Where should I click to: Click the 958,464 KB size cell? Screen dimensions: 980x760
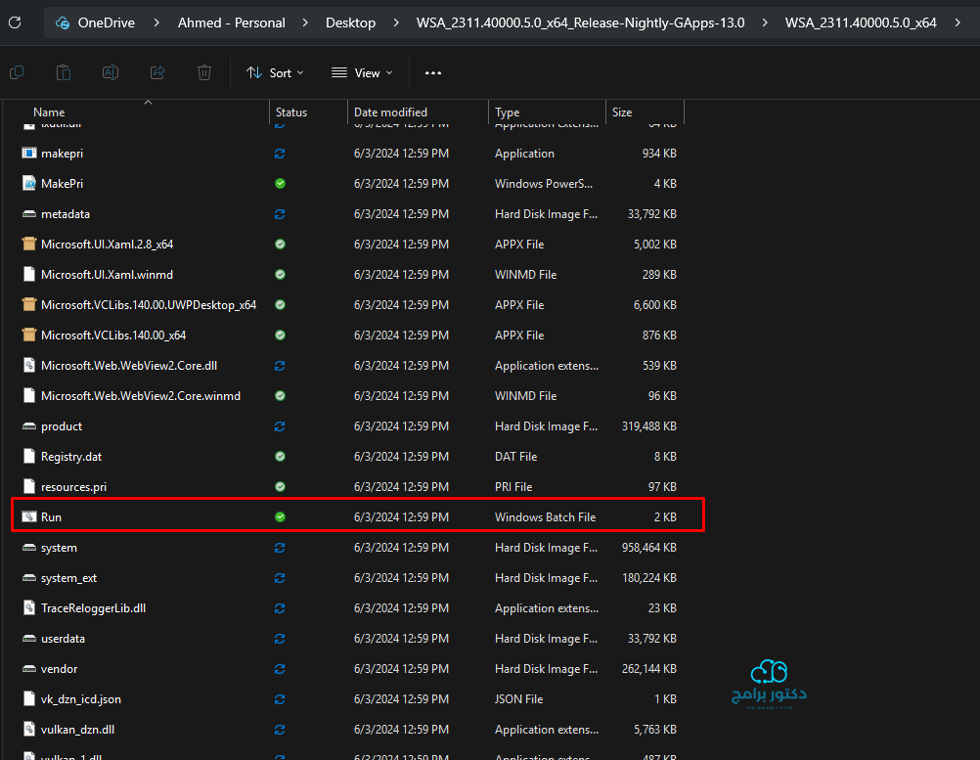point(649,548)
